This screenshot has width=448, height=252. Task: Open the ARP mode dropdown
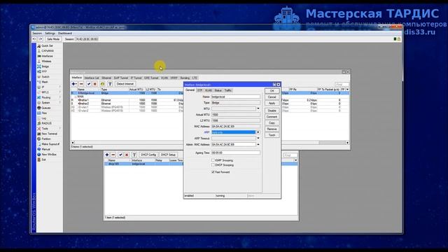pyautogui.click(x=258, y=132)
